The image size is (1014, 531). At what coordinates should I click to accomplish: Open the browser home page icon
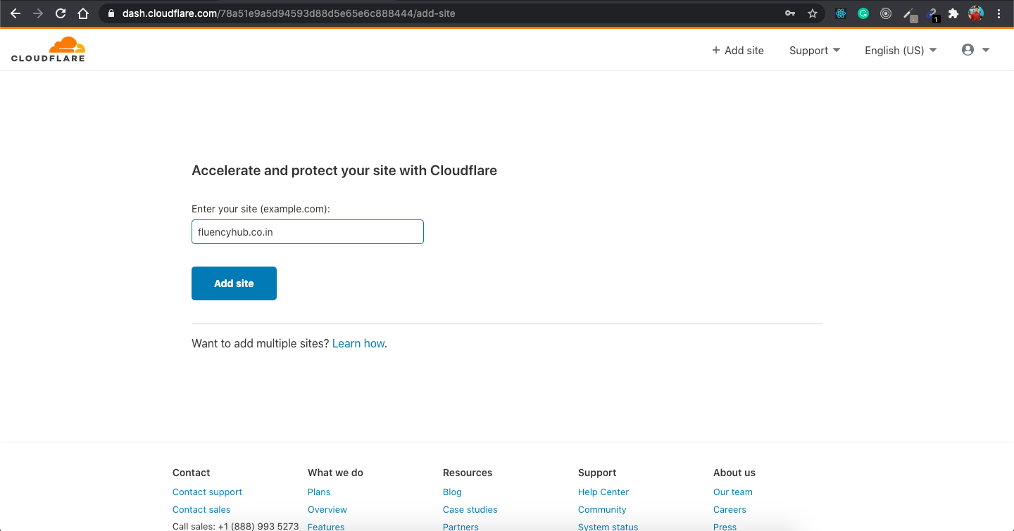[x=83, y=13]
